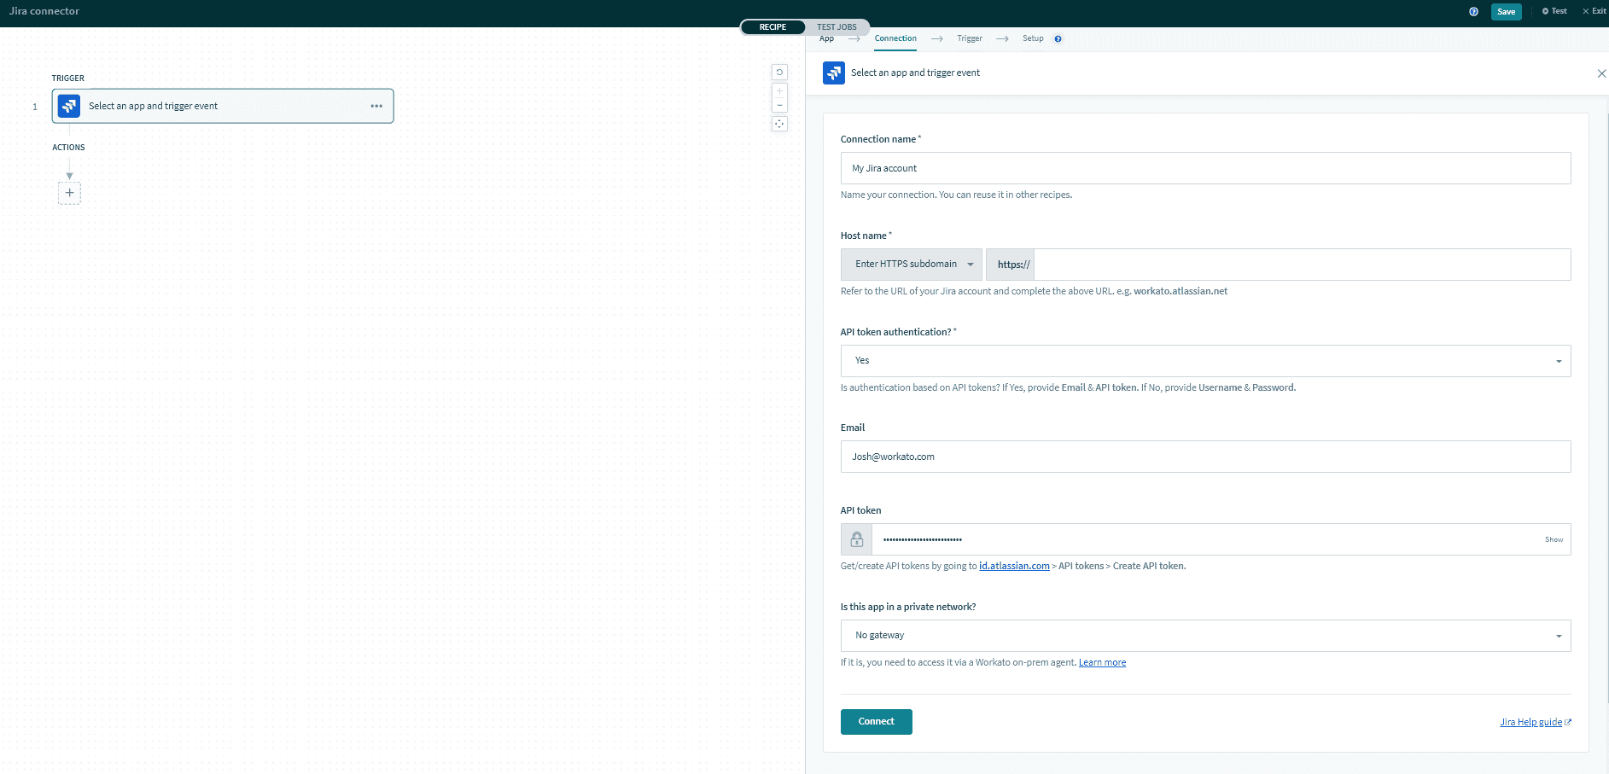This screenshot has height=774, width=1609.
Task: Go to the App step
Action: [x=826, y=38]
